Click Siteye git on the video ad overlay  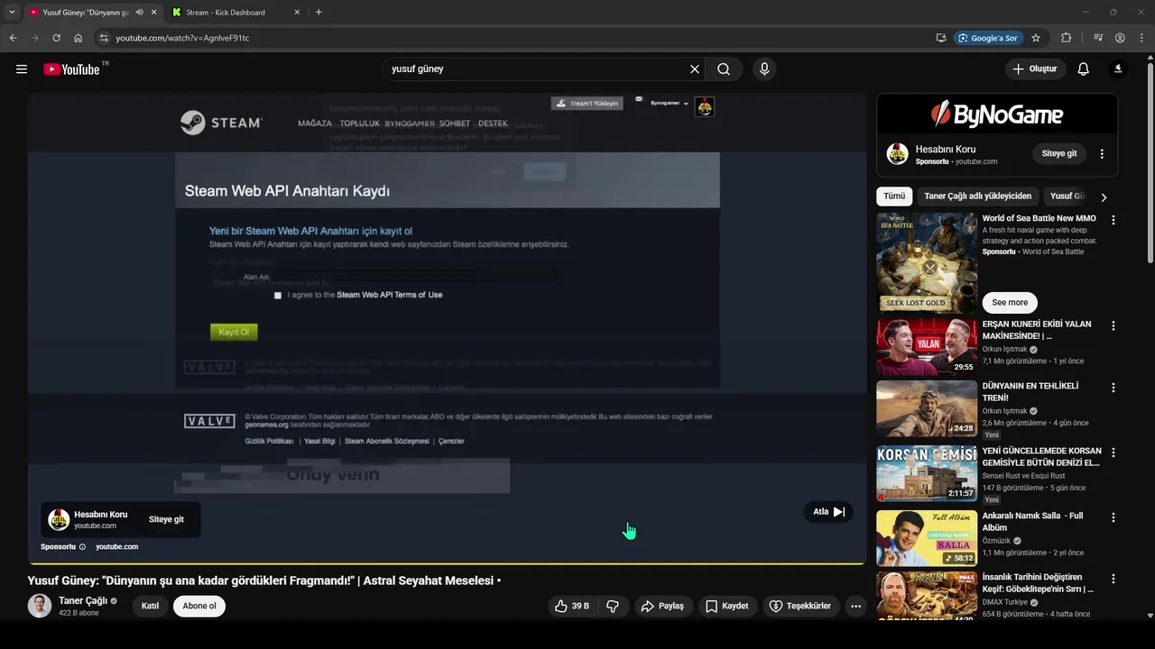click(166, 519)
